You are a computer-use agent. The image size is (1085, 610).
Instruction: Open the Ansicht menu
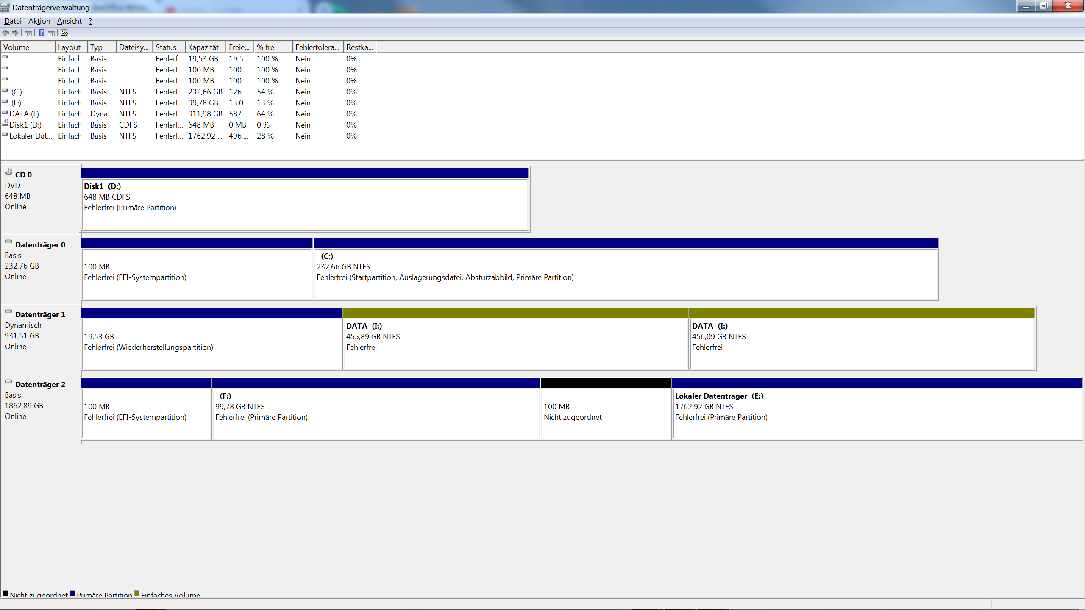tap(69, 21)
